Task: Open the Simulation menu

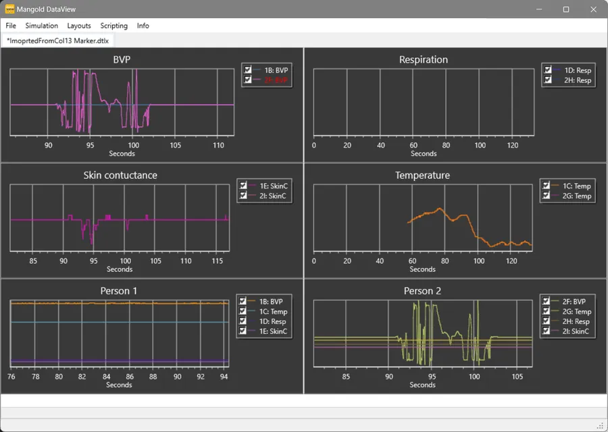Action: point(41,26)
